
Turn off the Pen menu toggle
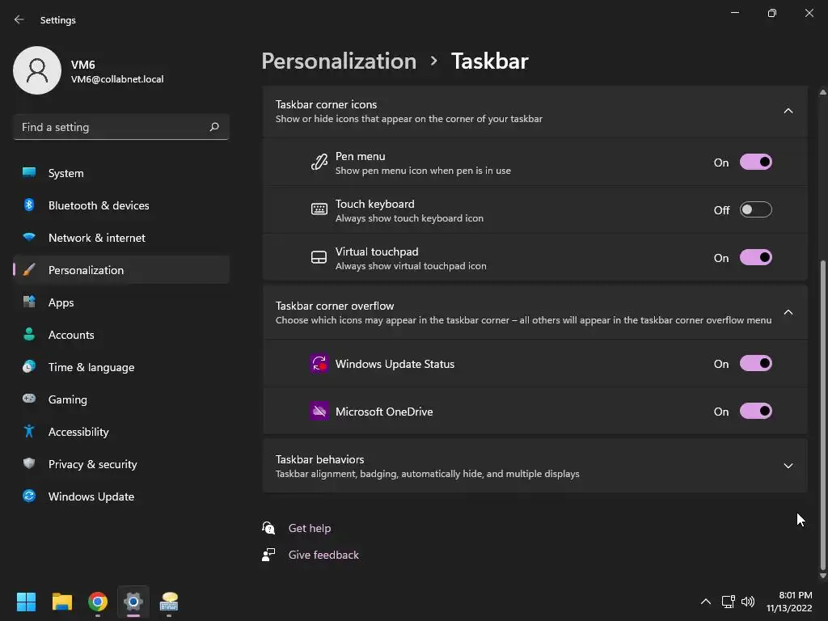755,163
